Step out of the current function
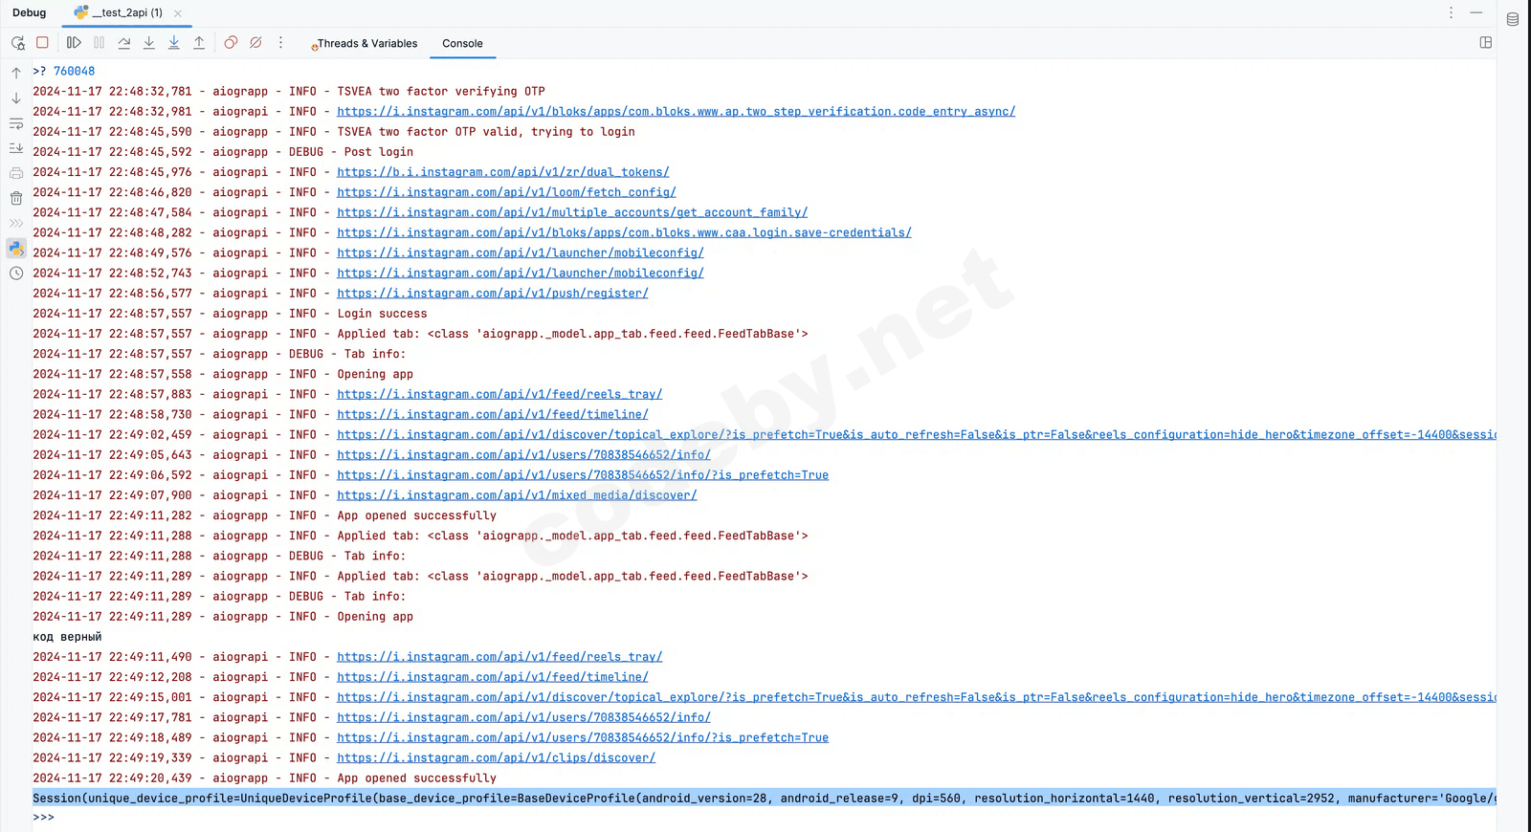Image resolution: width=1531 pixels, height=832 pixels. click(199, 42)
